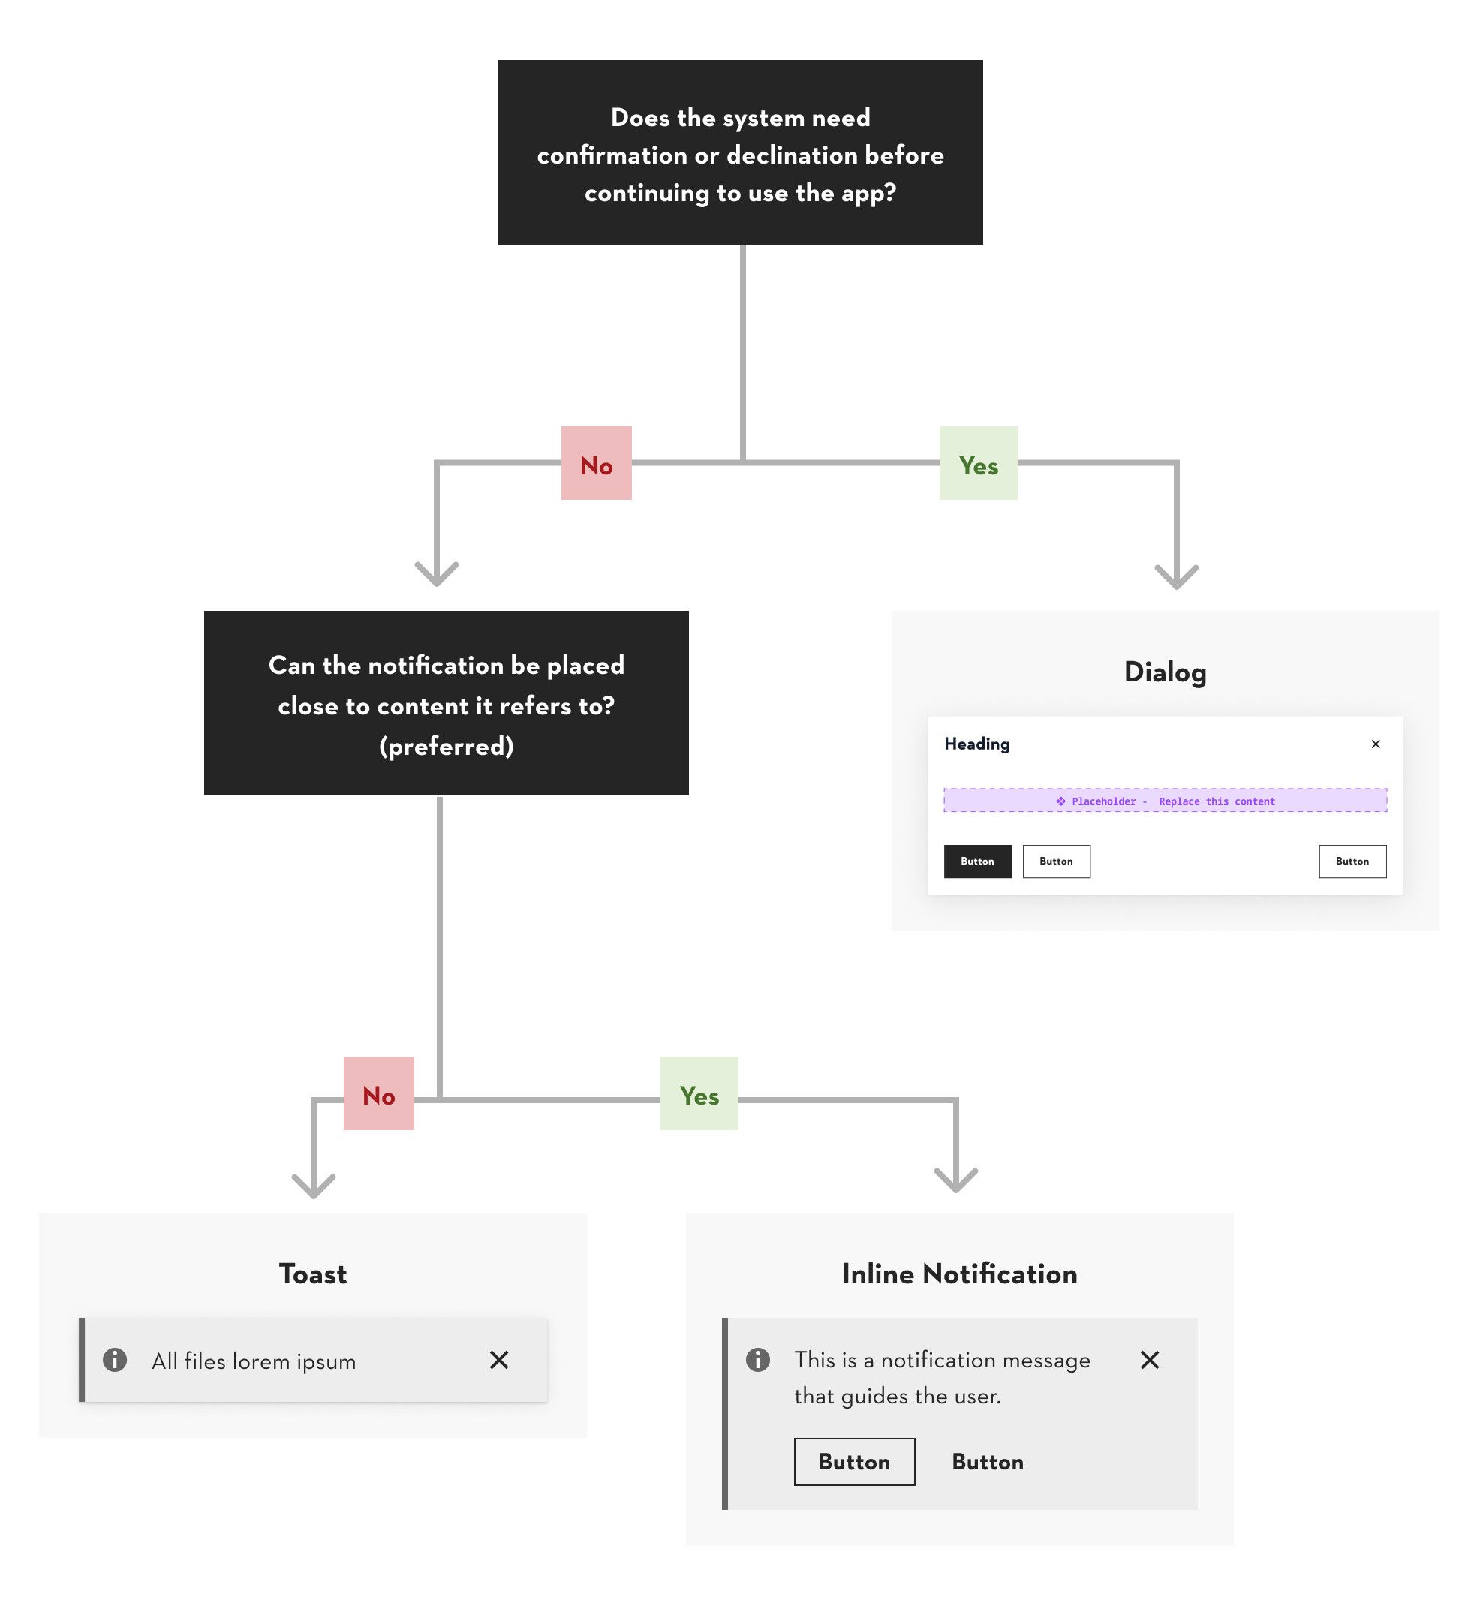Click the borderless text Button in the Inline Notification
The width and height of the screenshot is (1480, 1606).
click(988, 1462)
